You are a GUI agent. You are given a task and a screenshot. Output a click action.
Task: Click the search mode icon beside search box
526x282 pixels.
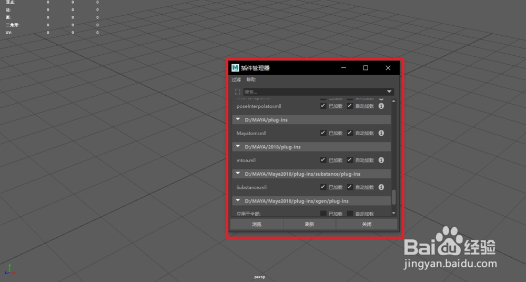pos(238,92)
